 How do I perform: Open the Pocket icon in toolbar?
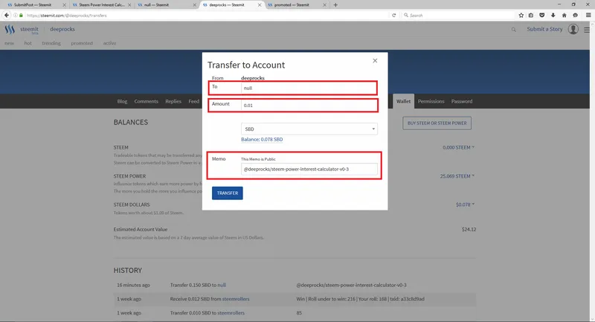pos(542,15)
